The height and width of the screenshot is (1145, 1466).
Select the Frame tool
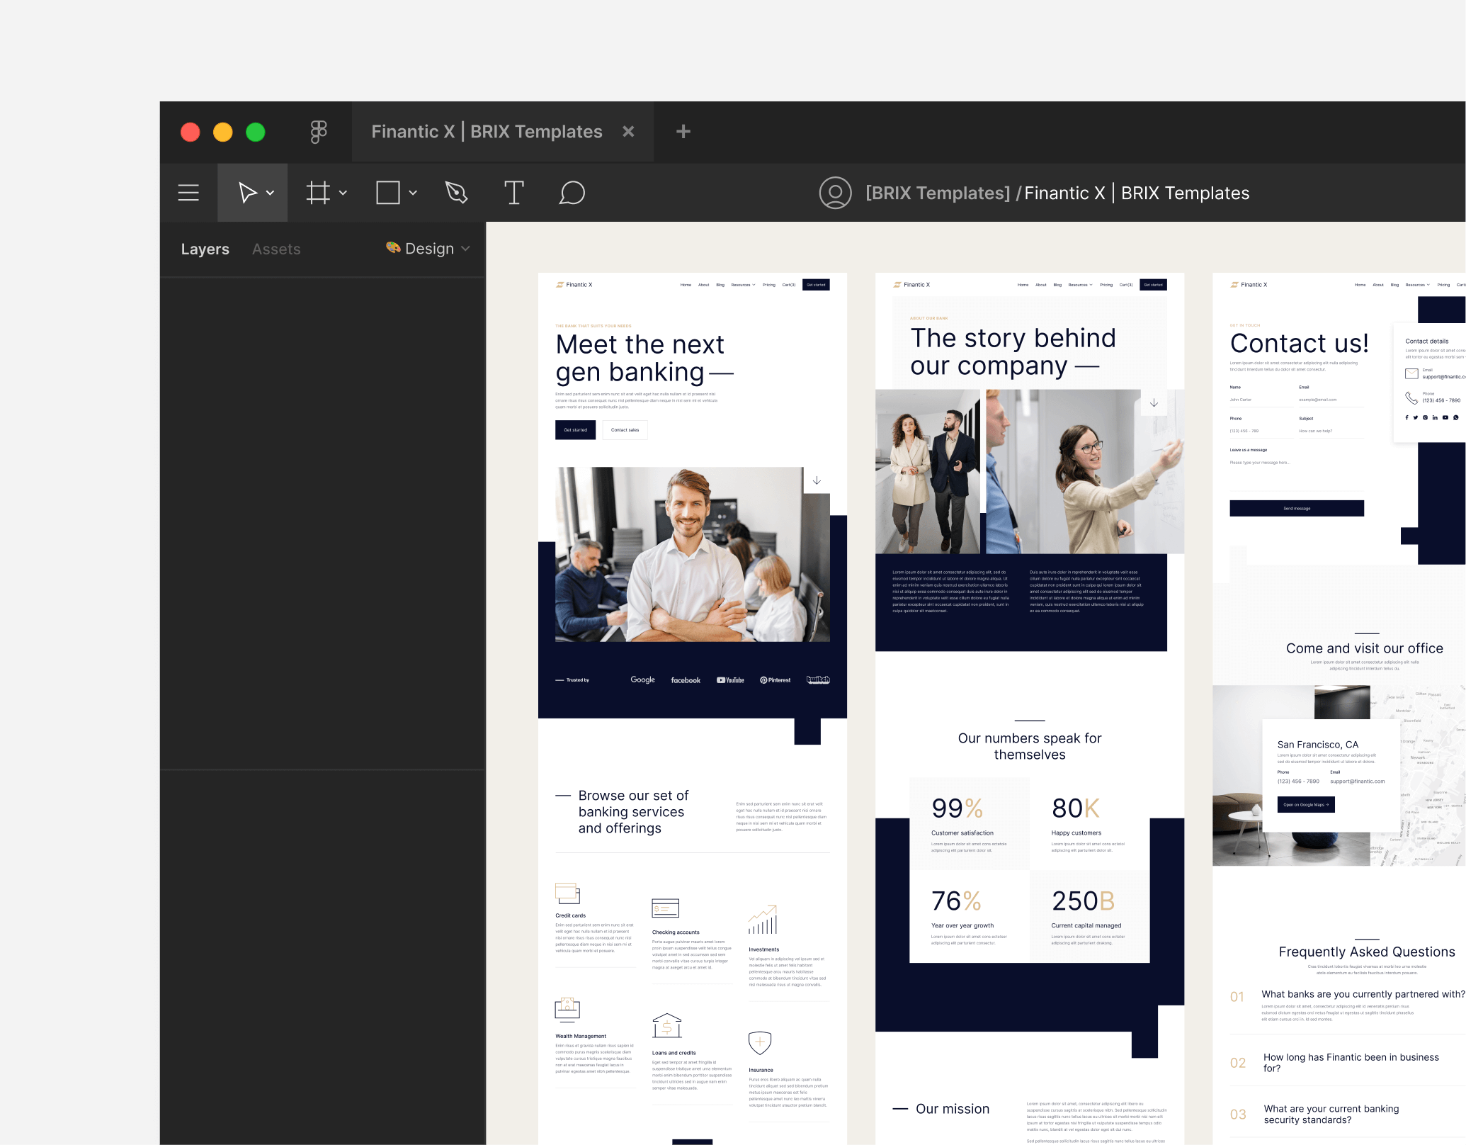(x=319, y=192)
